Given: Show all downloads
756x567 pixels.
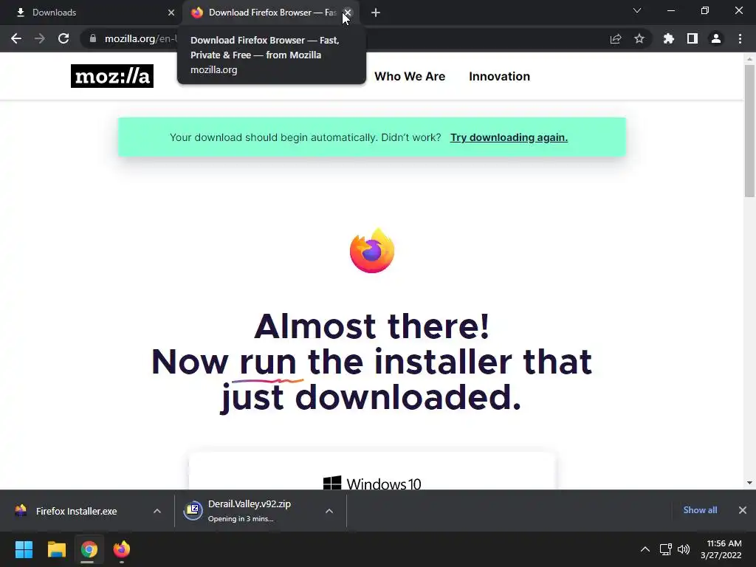Looking at the screenshot, I should click(700, 510).
